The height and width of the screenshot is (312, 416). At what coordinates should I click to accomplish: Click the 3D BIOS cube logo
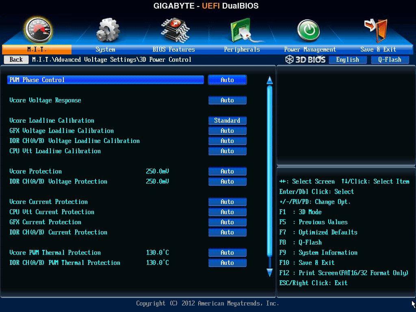tap(289, 59)
